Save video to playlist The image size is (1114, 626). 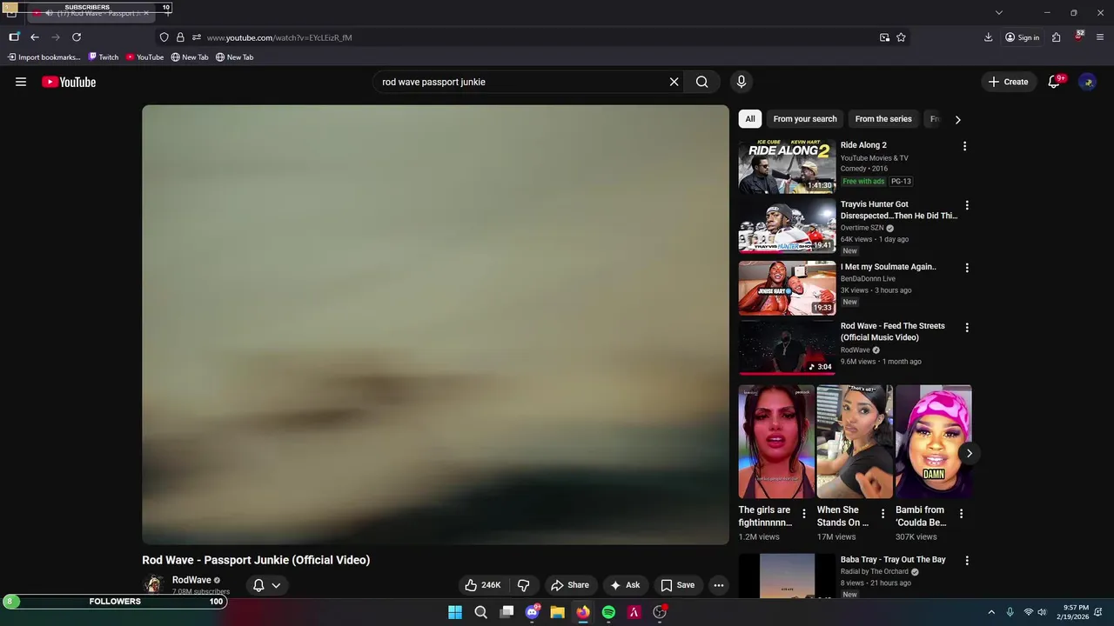click(677, 585)
